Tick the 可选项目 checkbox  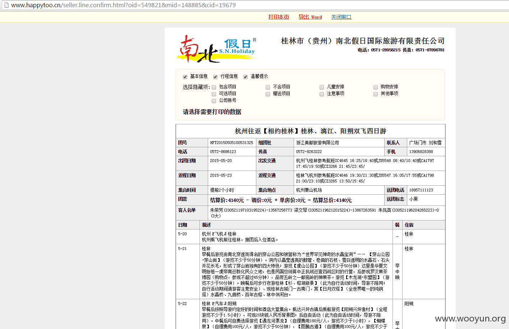[214, 94]
